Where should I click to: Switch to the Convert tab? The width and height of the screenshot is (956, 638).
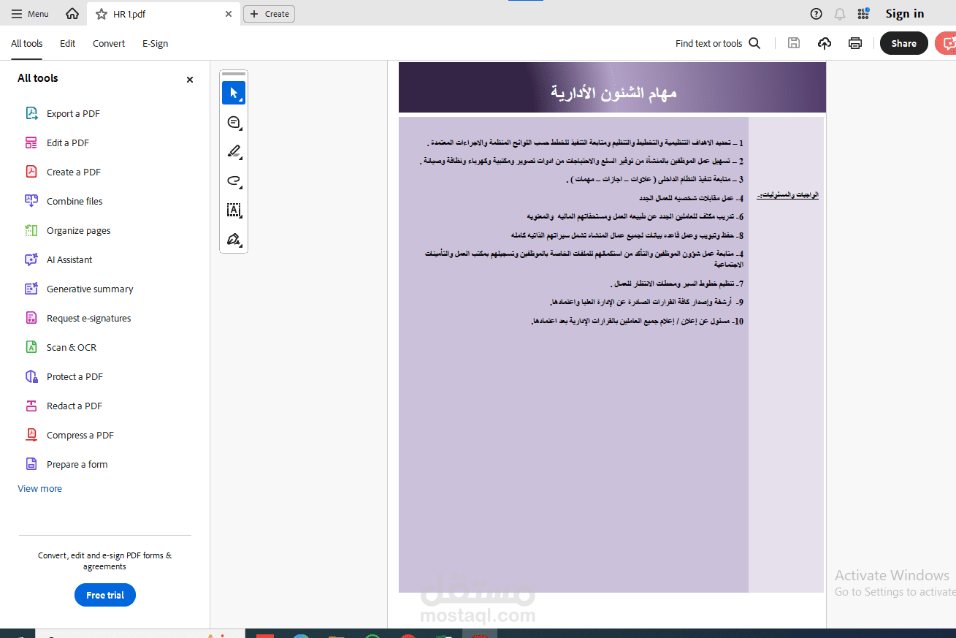[x=108, y=43]
